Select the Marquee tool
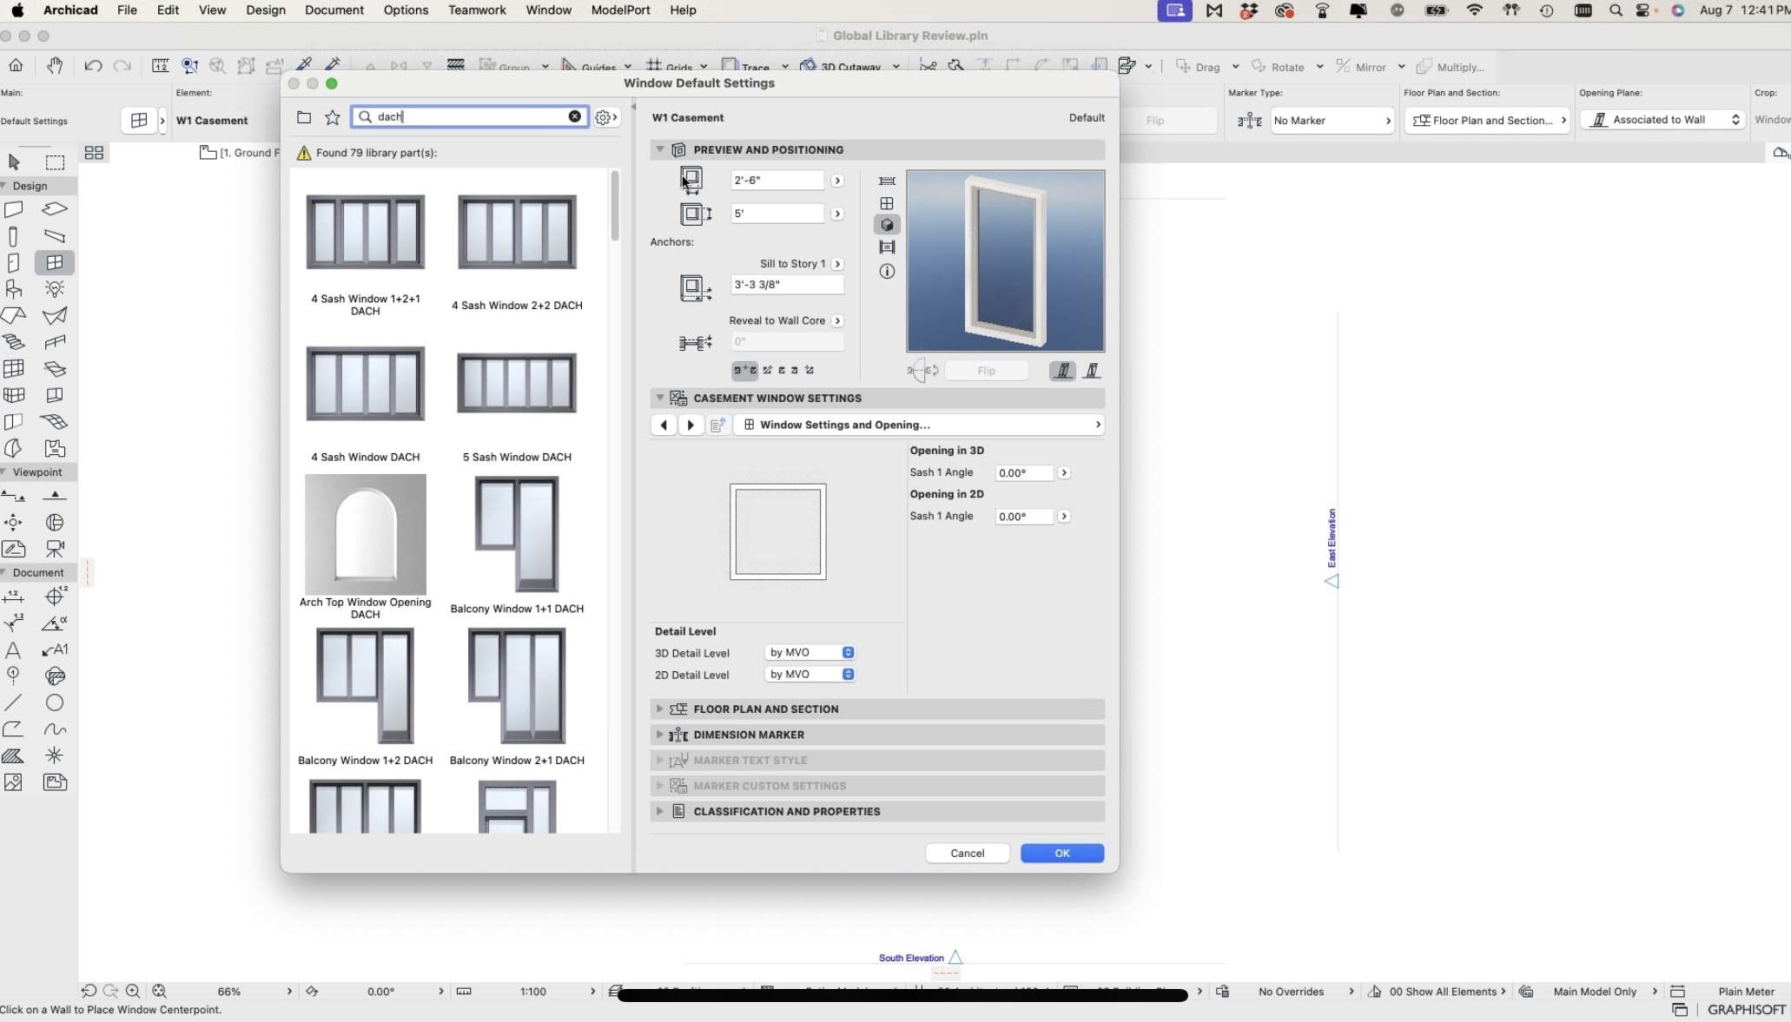The height and width of the screenshot is (1022, 1791). 55,162
